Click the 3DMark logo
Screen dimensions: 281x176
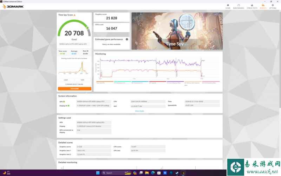pos(13,6)
